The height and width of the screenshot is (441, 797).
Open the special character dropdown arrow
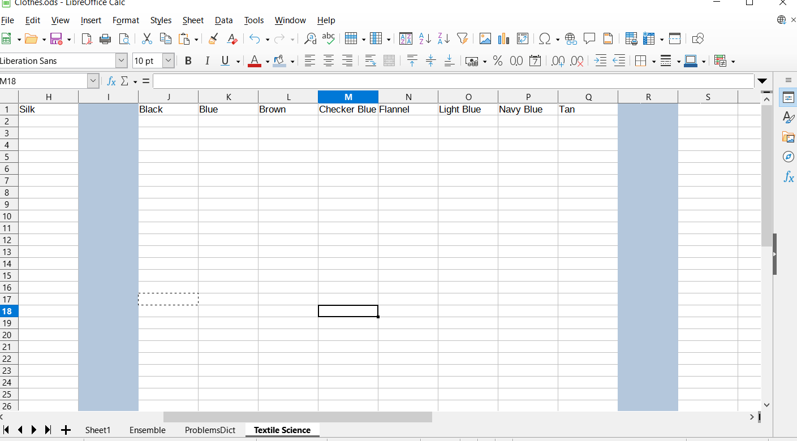pos(558,38)
